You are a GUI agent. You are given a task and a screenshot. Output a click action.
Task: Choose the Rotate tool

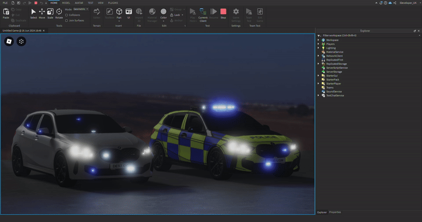click(x=59, y=13)
